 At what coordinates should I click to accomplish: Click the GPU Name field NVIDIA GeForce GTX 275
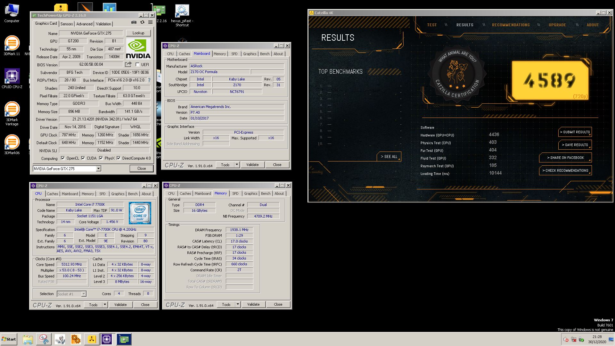(91, 33)
